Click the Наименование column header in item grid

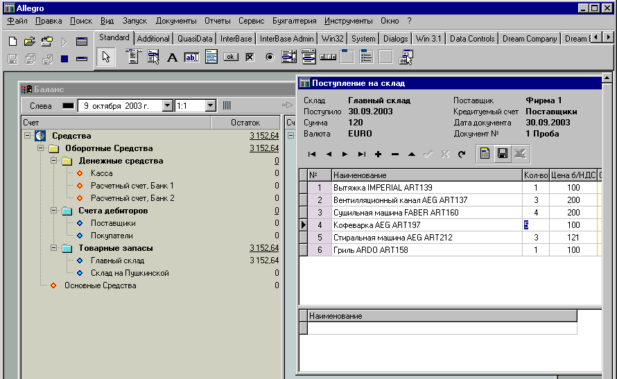click(426, 175)
